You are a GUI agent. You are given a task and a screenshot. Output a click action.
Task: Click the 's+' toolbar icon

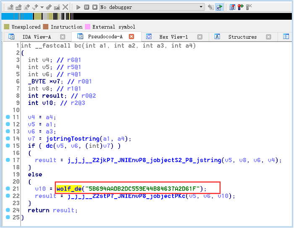pyautogui.click(x=35, y=7)
